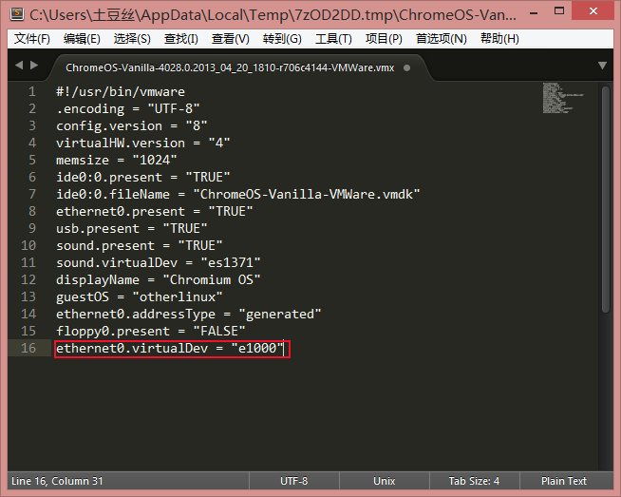Open the tab list dropdown arrow
The image size is (621, 497).
point(602,66)
